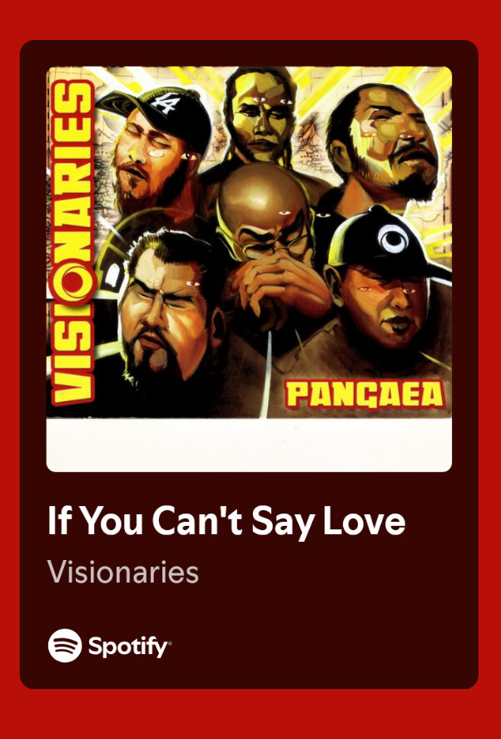Click the white strip beneath the album artwork

click(249, 444)
